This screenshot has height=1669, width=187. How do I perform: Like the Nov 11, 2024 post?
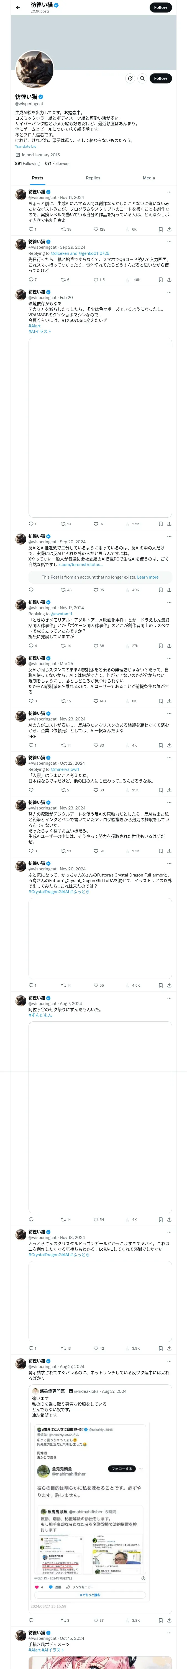click(x=96, y=229)
